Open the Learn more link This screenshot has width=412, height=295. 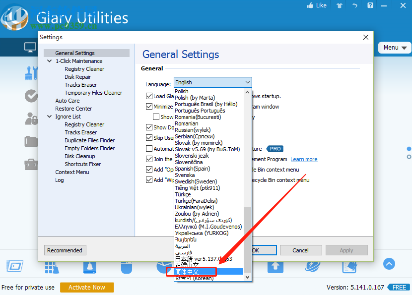[304, 159]
